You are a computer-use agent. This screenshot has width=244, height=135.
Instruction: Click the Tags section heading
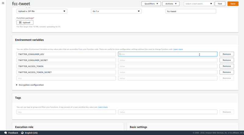coord(18,98)
